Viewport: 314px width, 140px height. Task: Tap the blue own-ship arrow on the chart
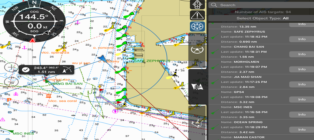[x=103, y=59]
